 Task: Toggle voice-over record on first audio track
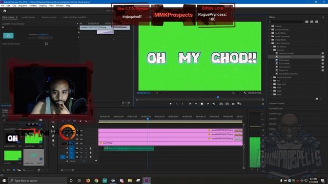click(x=91, y=148)
